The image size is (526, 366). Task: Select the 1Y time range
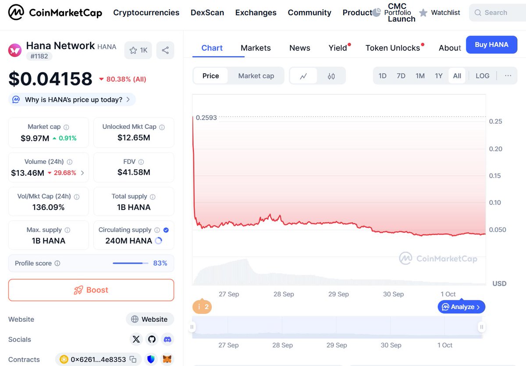pos(439,76)
